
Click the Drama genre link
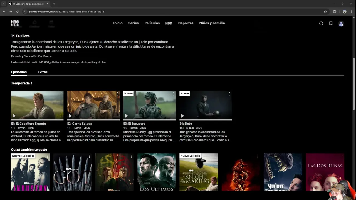[47, 56]
